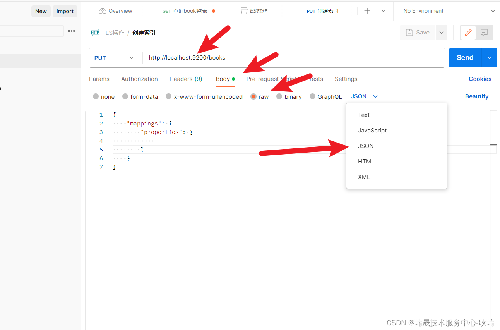Expand the Save button dropdown arrow
Screen dimensions: 500x330
pyautogui.click(x=442, y=33)
